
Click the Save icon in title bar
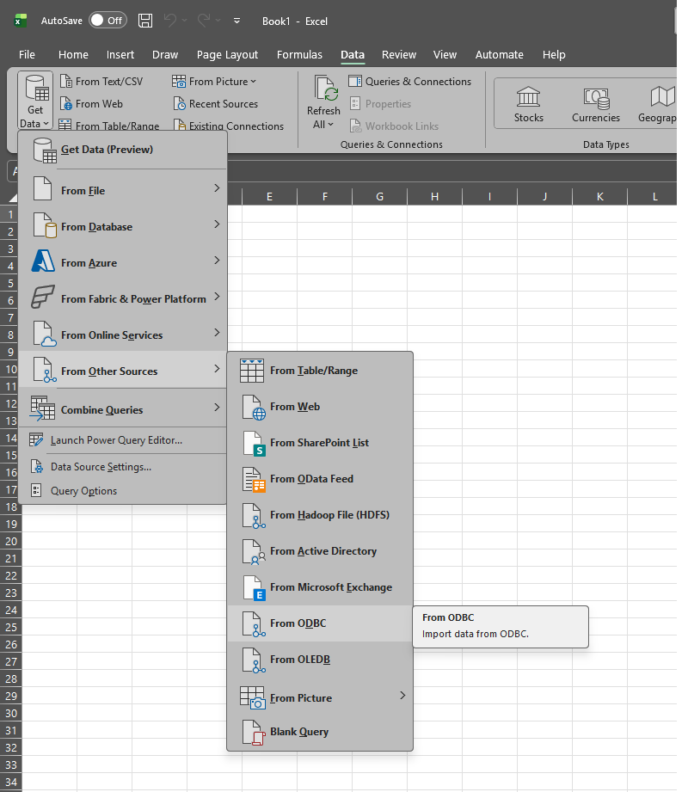(x=145, y=21)
